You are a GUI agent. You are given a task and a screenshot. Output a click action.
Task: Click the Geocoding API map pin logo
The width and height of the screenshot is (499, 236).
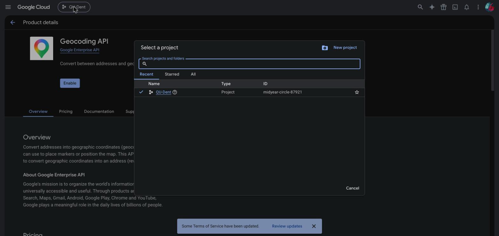pyautogui.click(x=41, y=48)
